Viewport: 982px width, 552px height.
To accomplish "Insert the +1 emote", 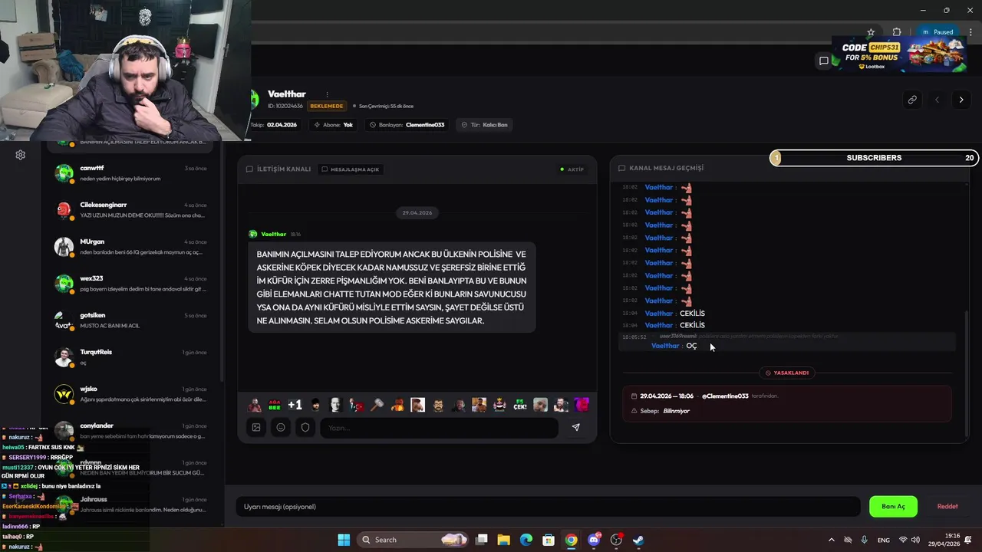I will (295, 405).
